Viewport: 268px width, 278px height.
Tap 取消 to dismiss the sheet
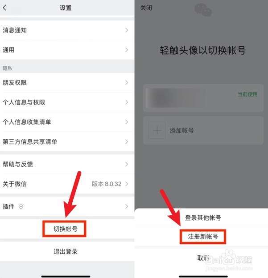point(203,258)
